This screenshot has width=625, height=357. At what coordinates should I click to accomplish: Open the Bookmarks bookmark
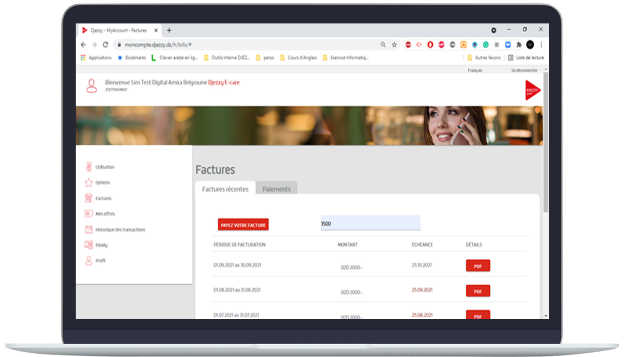pyautogui.click(x=132, y=58)
